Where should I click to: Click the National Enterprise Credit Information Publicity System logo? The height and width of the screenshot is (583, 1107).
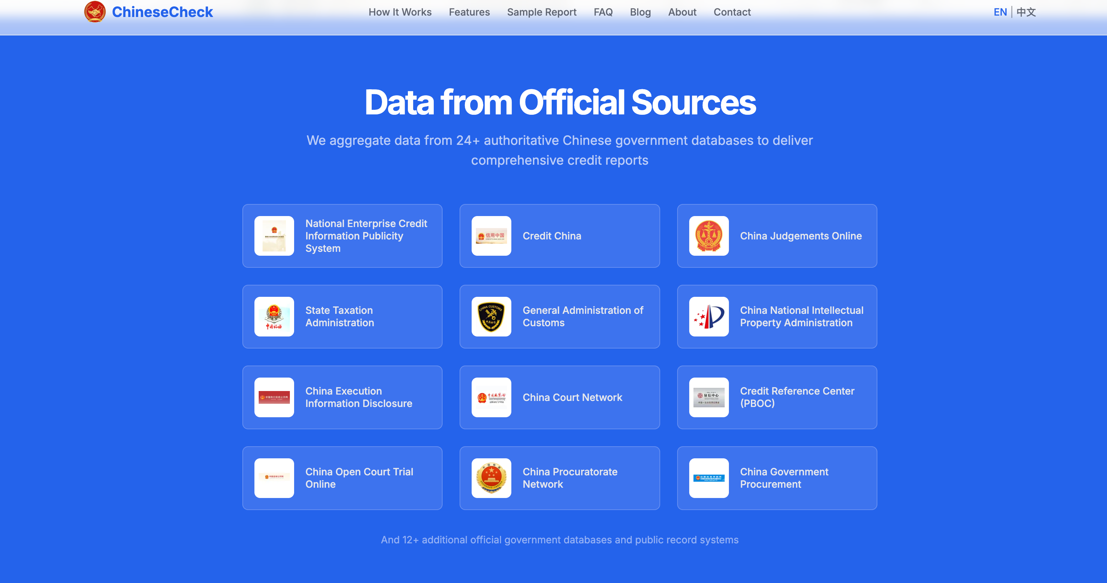point(274,236)
